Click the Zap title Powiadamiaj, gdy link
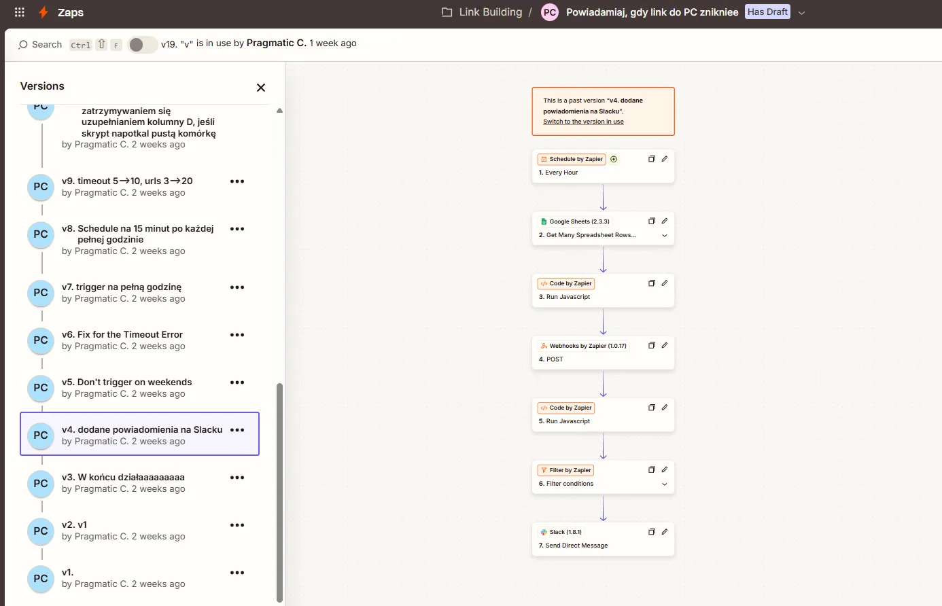942x606 pixels. pos(652,12)
